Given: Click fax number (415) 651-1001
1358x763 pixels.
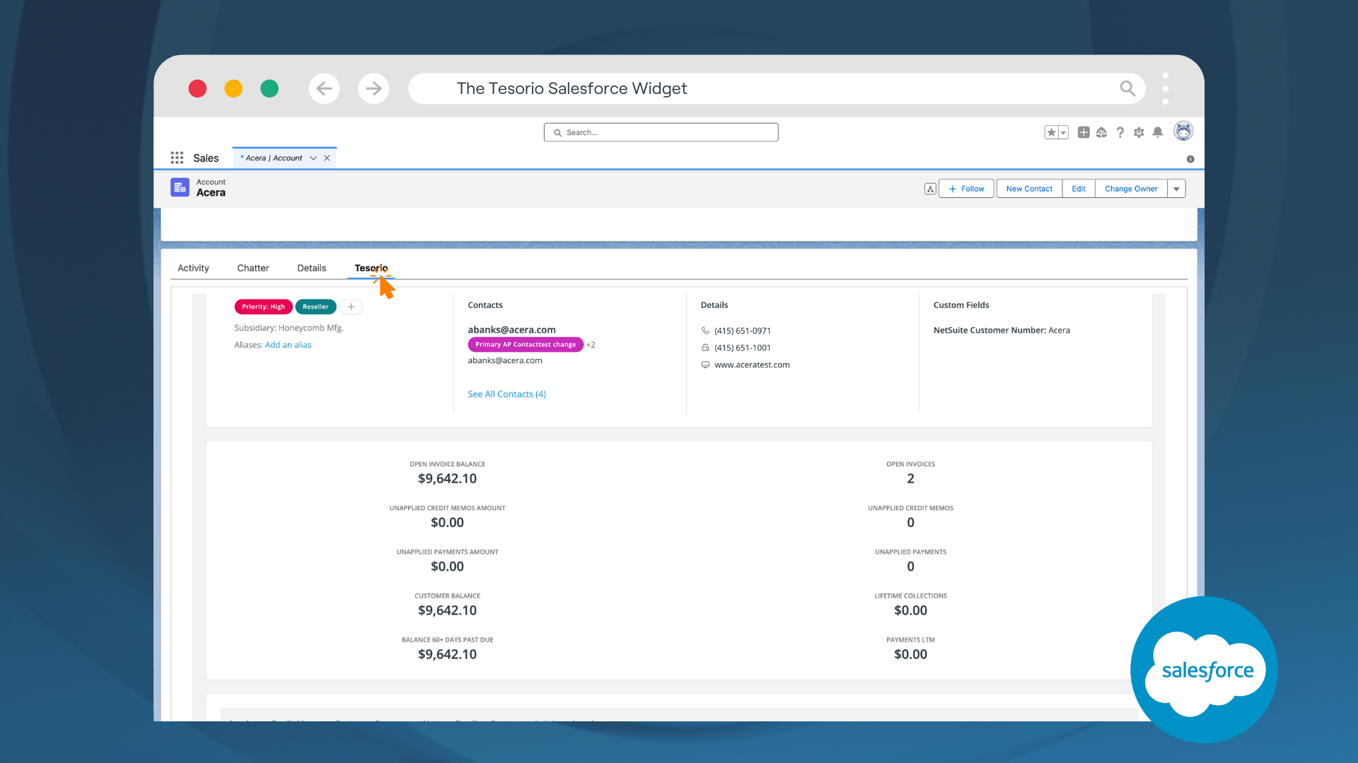Looking at the screenshot, I should coord(743,348).
